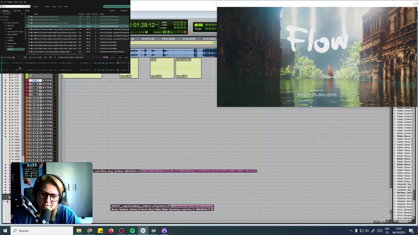The width and height of the screenshot is (418, 235).
Task: Open the Soundly Database menu
Action: click(10, 2)
